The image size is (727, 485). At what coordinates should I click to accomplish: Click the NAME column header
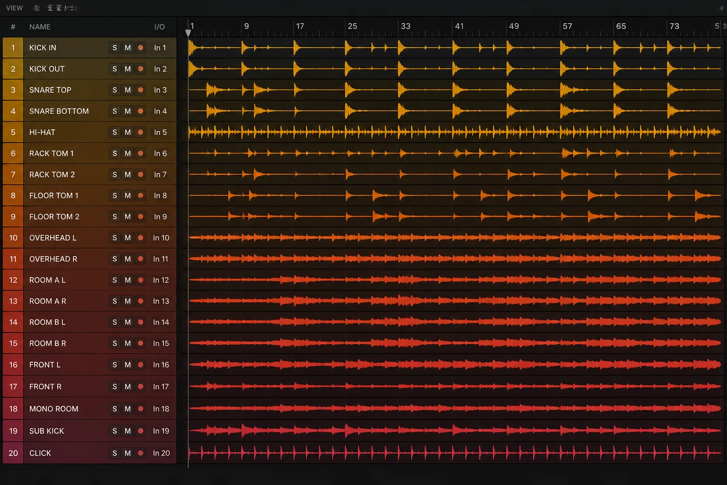[40, 27]
